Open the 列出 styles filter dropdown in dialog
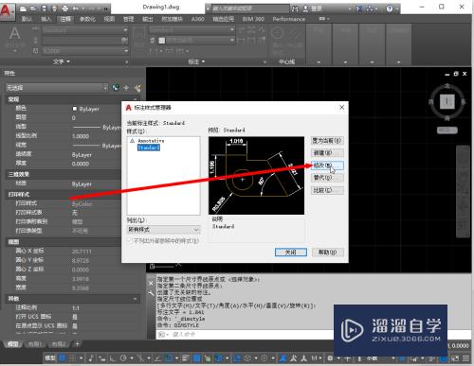Viewport: 474px width, 366px height. 163,230
